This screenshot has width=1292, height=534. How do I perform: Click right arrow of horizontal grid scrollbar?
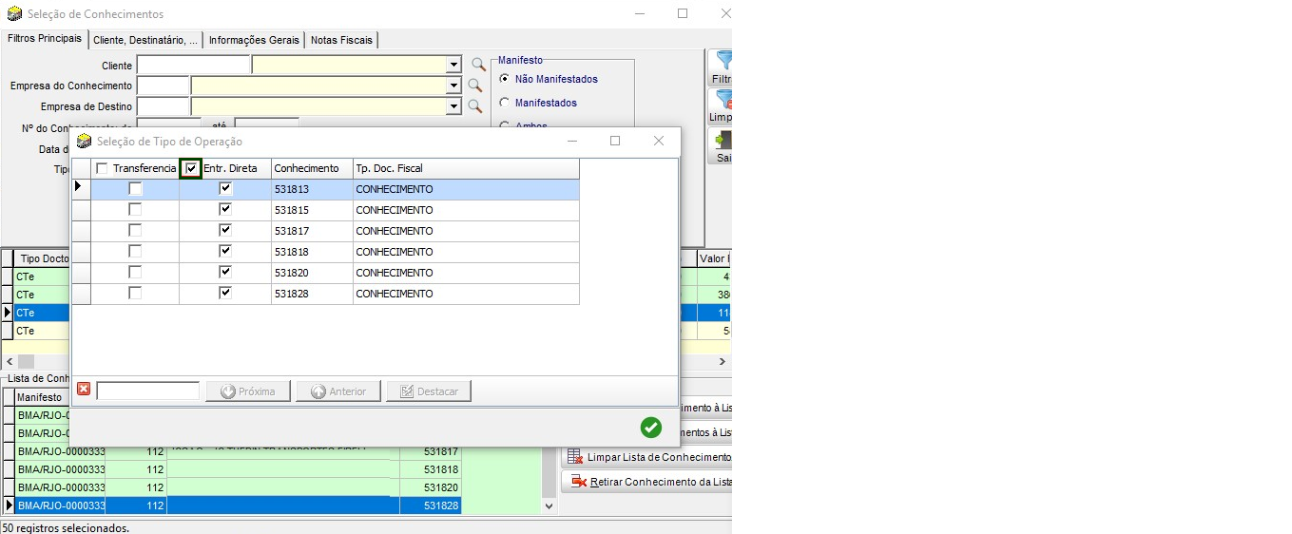pyautogui.click(x=723, y=362)
